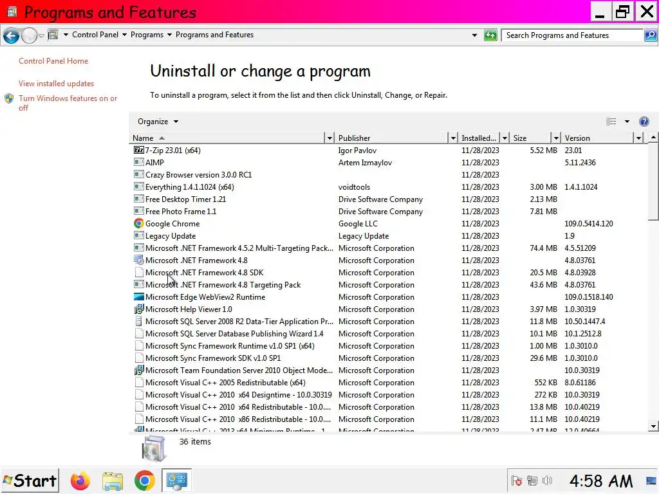
Task: Click the Control Panel breadcrumb
Action: [x=95, y=35]
